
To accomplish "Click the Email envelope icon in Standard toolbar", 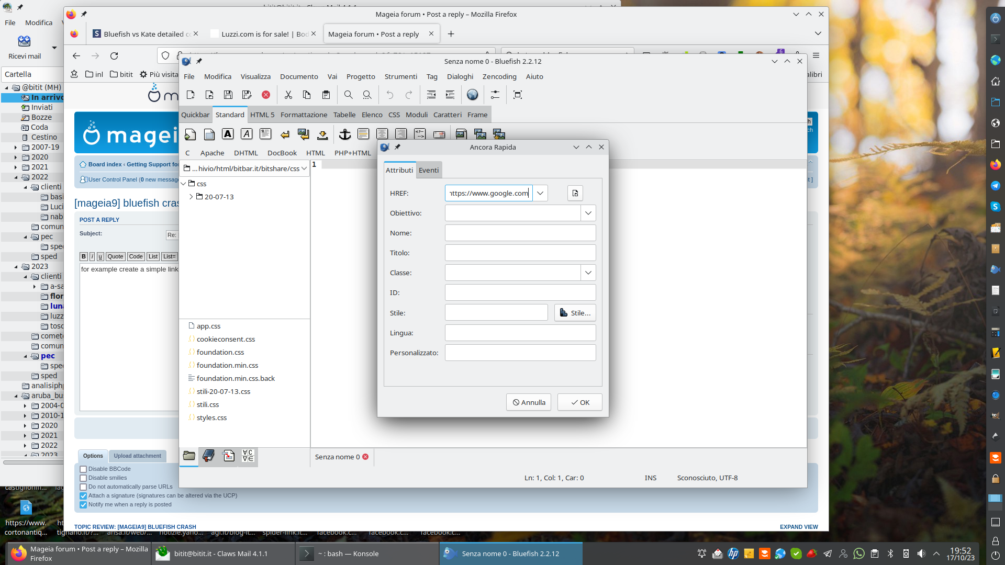I will pyautogui.click(x=439, y=134).
